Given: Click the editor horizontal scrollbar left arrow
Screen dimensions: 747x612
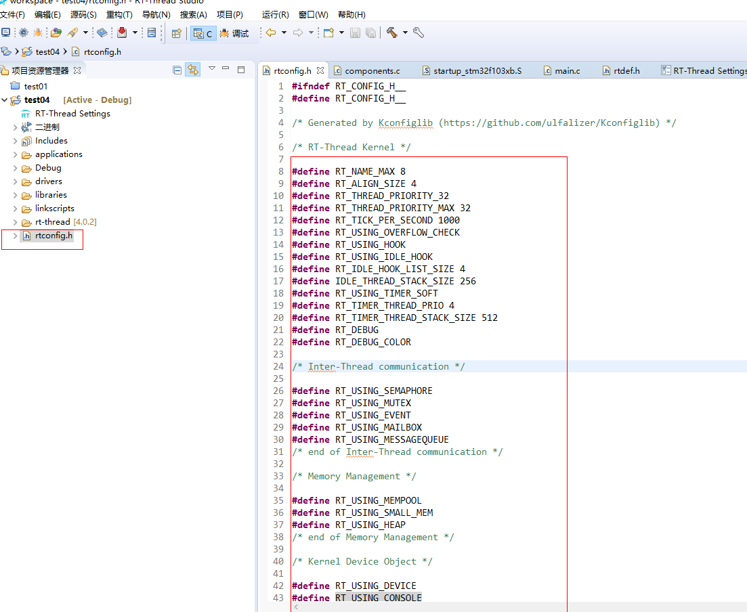Looking at the screenshot, I should pyautogui.click(x=297, y=607).
